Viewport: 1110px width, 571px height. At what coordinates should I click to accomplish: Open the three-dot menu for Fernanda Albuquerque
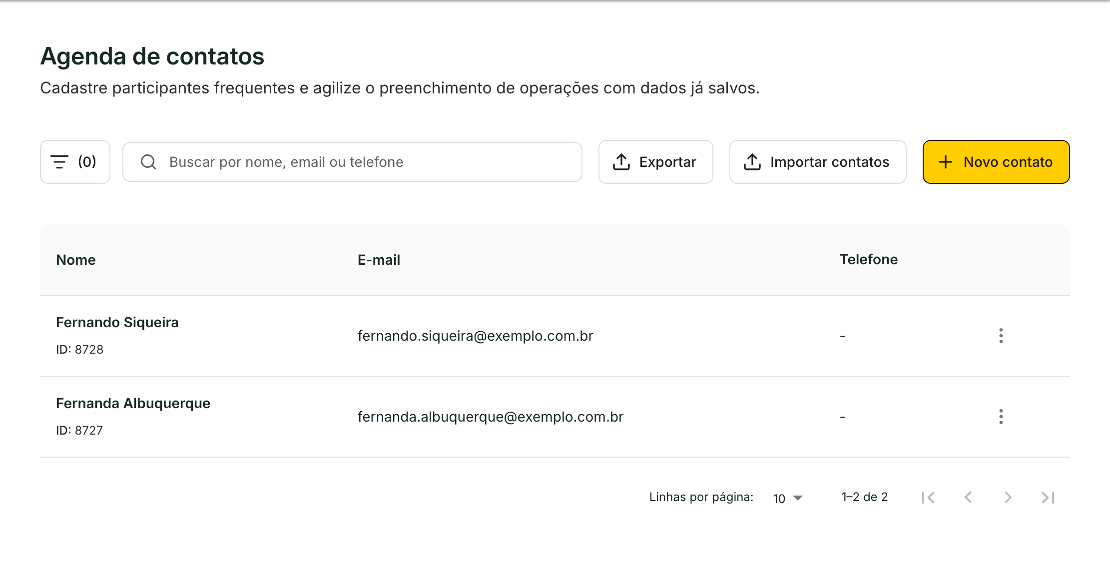[1001, 417]
